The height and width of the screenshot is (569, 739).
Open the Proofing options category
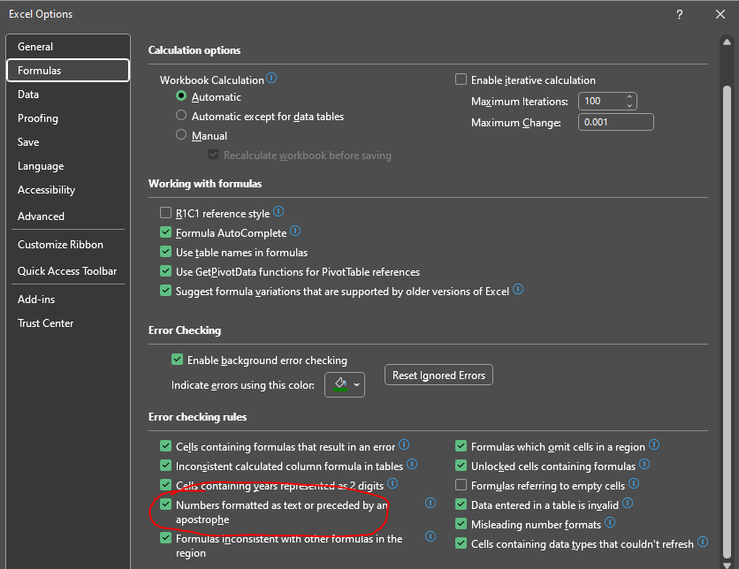[x=68, y=118]
